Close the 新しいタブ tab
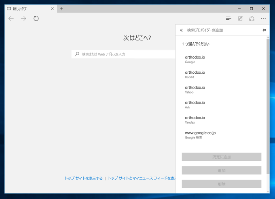275x199 pixels. [x=52, y=8]
